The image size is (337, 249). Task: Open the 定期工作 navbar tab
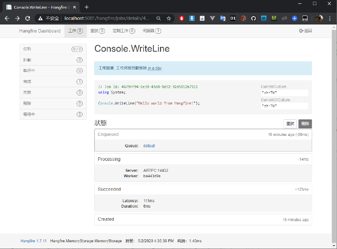[x=123, y=31]
